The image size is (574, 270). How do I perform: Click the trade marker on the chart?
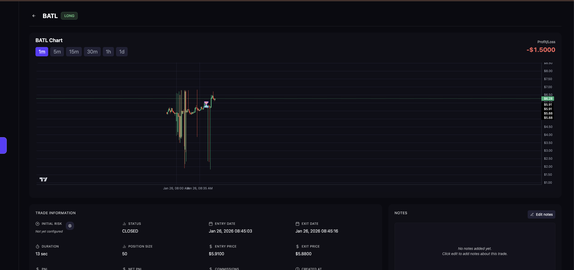[206, 104]
